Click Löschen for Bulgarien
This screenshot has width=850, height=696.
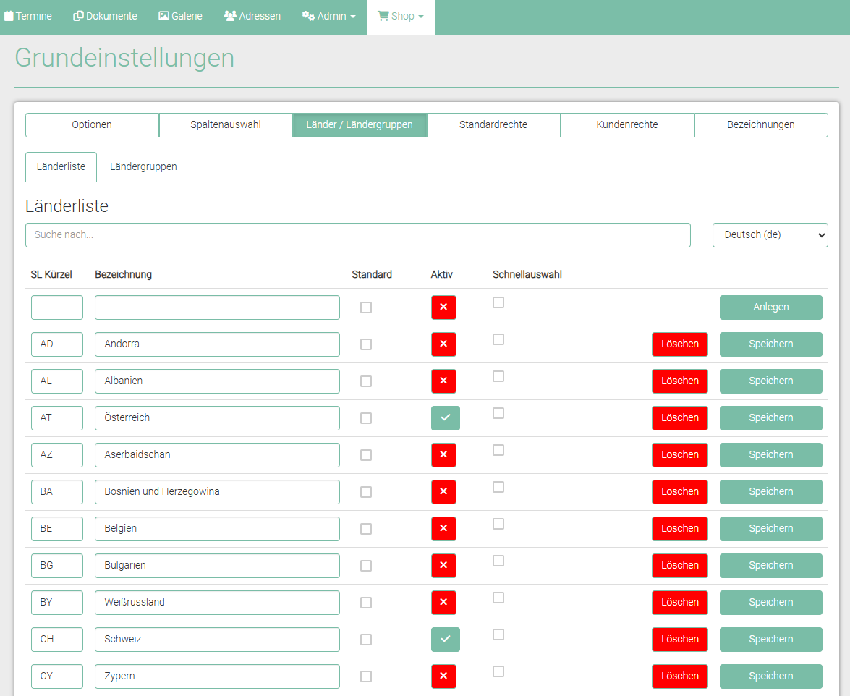click(x=679, y=565)
